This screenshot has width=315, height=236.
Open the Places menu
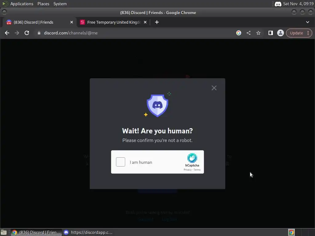point(43,4)
